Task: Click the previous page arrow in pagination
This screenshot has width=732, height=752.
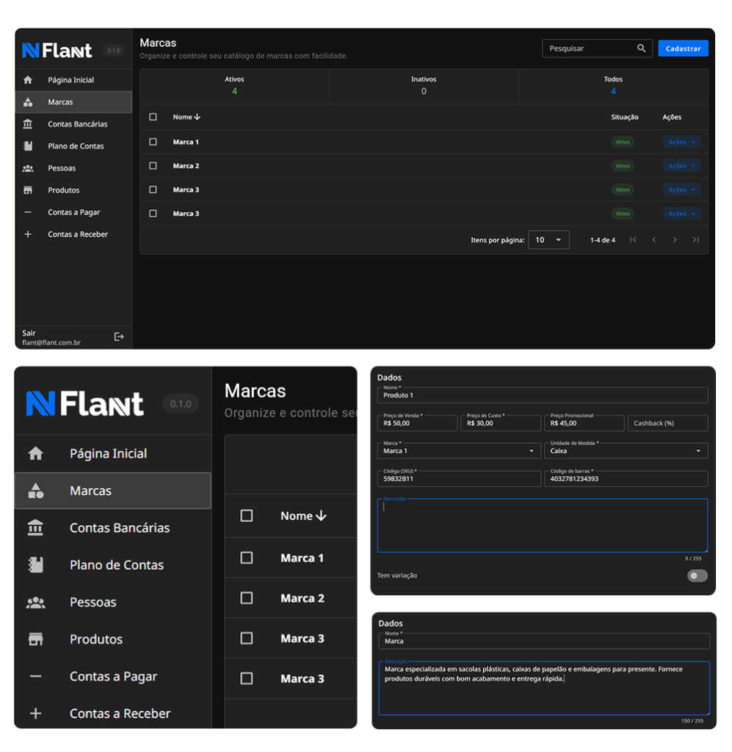Action: pyautogui.click(x=653, y=240)
